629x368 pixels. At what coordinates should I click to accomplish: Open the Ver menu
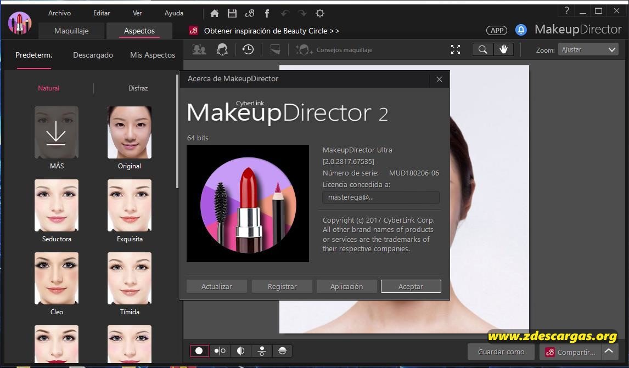pyautogui.click(x=137, y=13)
